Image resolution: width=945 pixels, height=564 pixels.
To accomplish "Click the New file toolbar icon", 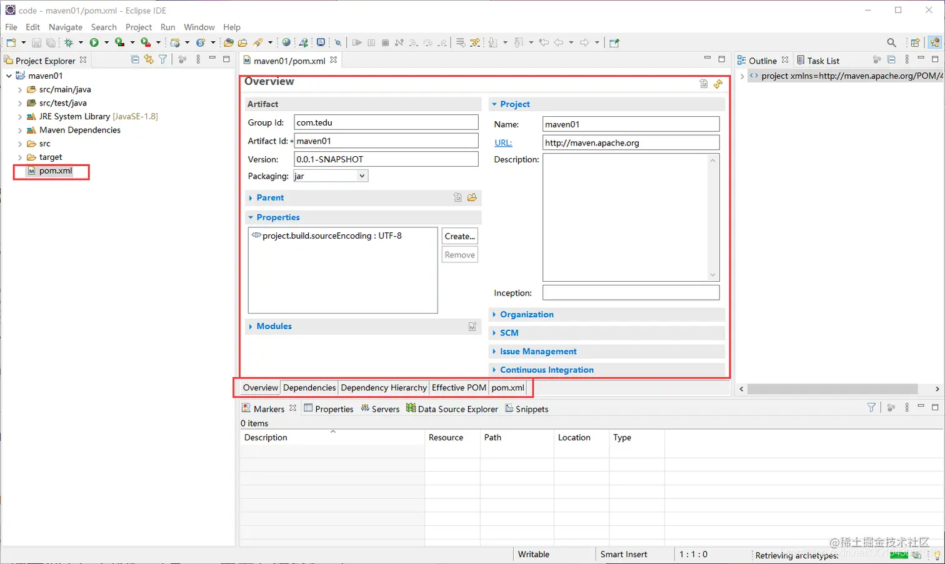I will pyautogui.click(x=11, y=42).
